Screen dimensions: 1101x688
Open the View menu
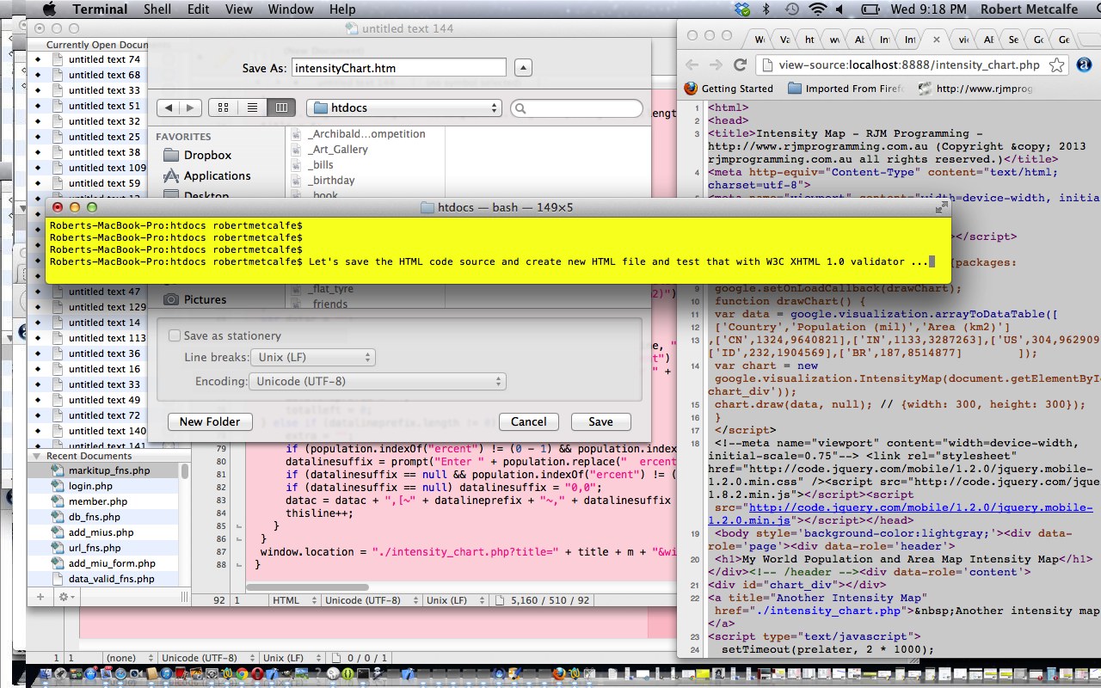pyautogui.click(x=238, y=9)
